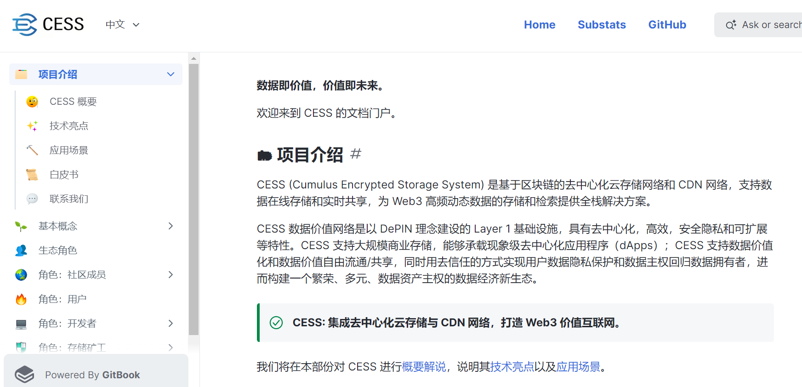Click the fire icon beside 角色：用户
Screen dimensions: 802x387
(21, 299)
